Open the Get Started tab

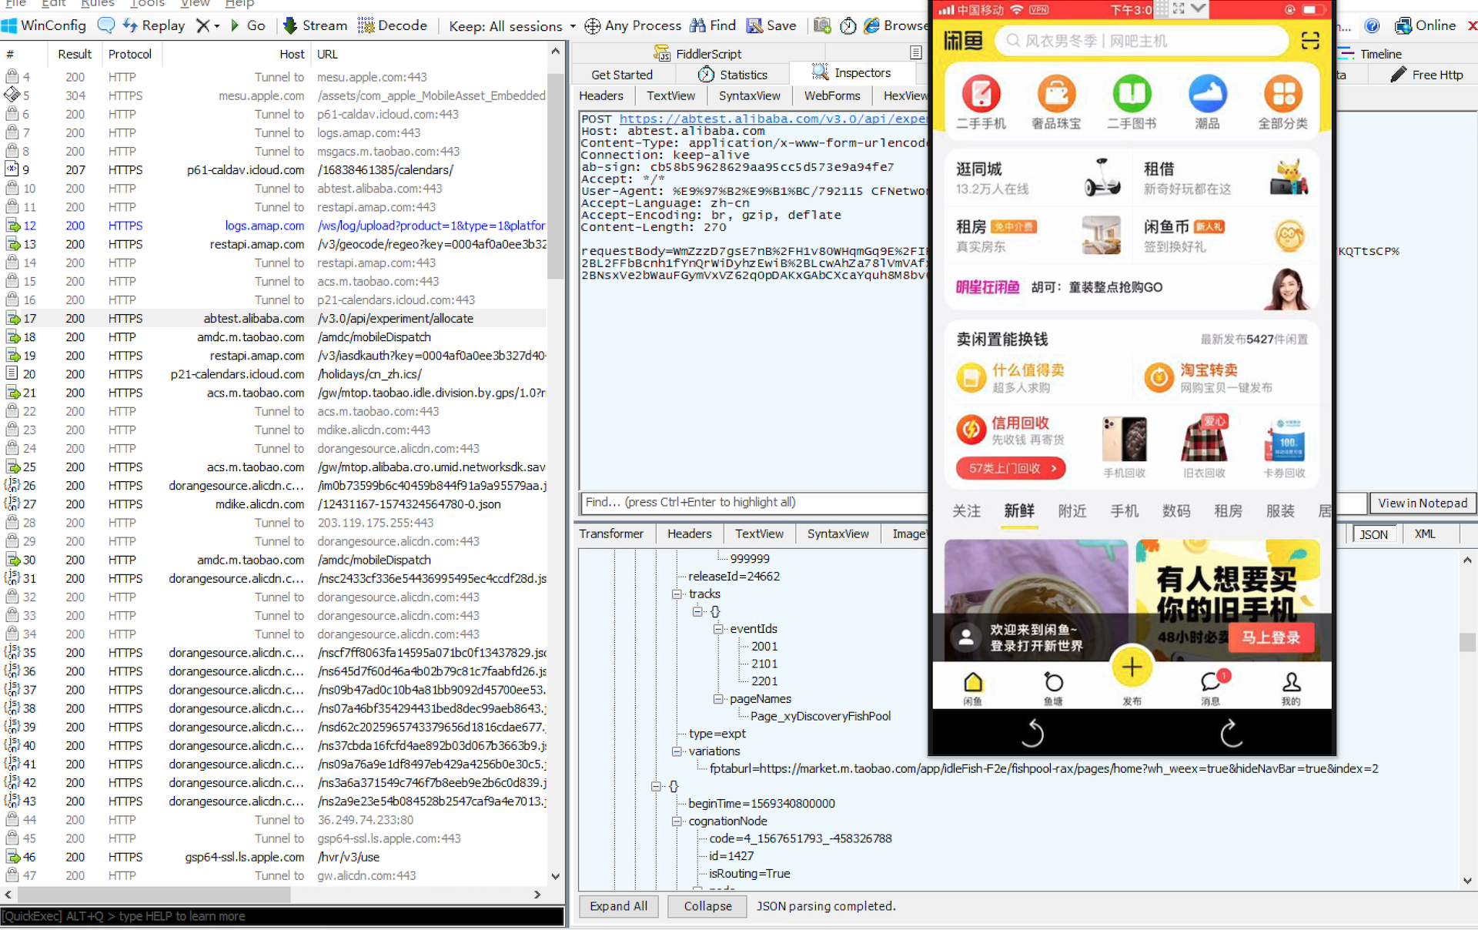click(622, 75)
